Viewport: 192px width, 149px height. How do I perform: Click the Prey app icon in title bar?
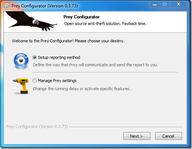[x=7, y=6]
